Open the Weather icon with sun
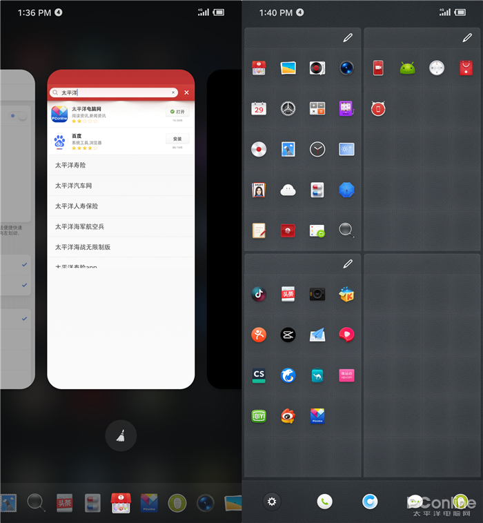Image resolution: width=483 pixels, height=523 pixels. pyautogui.click(x=346, y=150)
